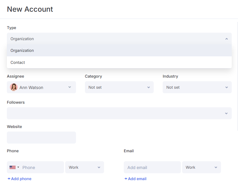Image resolution: width=238 pixels, height=193 pixels.
Task: Open the Assignee dropdown
Action: [41, 87]
